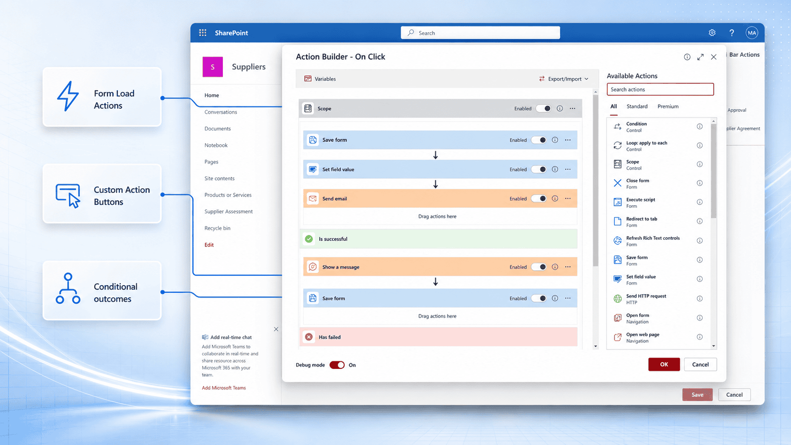Image resolution: width=791 pixels, height=445 pixels.
Task: Focus the Search actions input field
Action: point(660,89)
